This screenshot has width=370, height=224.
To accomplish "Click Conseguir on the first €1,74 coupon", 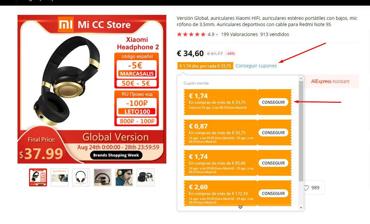I will point(273,102).
